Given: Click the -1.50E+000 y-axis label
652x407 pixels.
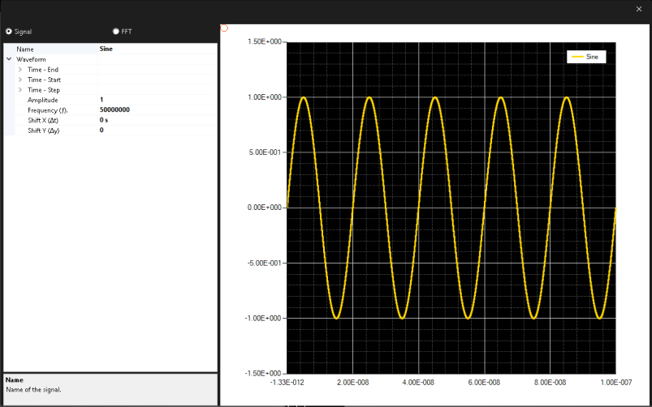Looking at the screenshot, I should [263, 374].
